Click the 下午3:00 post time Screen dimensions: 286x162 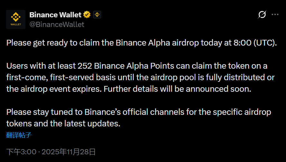click(x=21, y=151)
